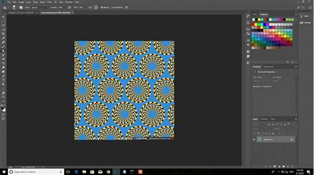Viewport: 314px width, 175px height.
Task: Switch to the Untitled-1 document tab
Action: [22, 12]
